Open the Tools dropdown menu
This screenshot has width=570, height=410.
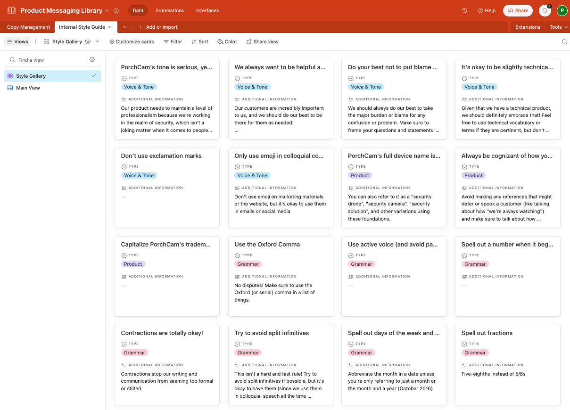click(x=558, y=27)
